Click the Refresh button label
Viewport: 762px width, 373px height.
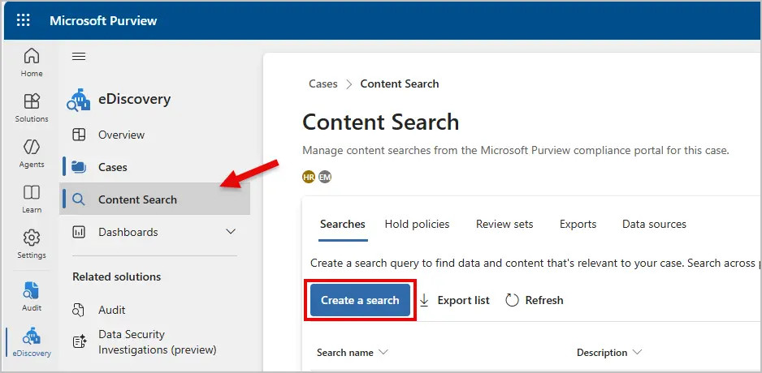[x=544, y=300]
